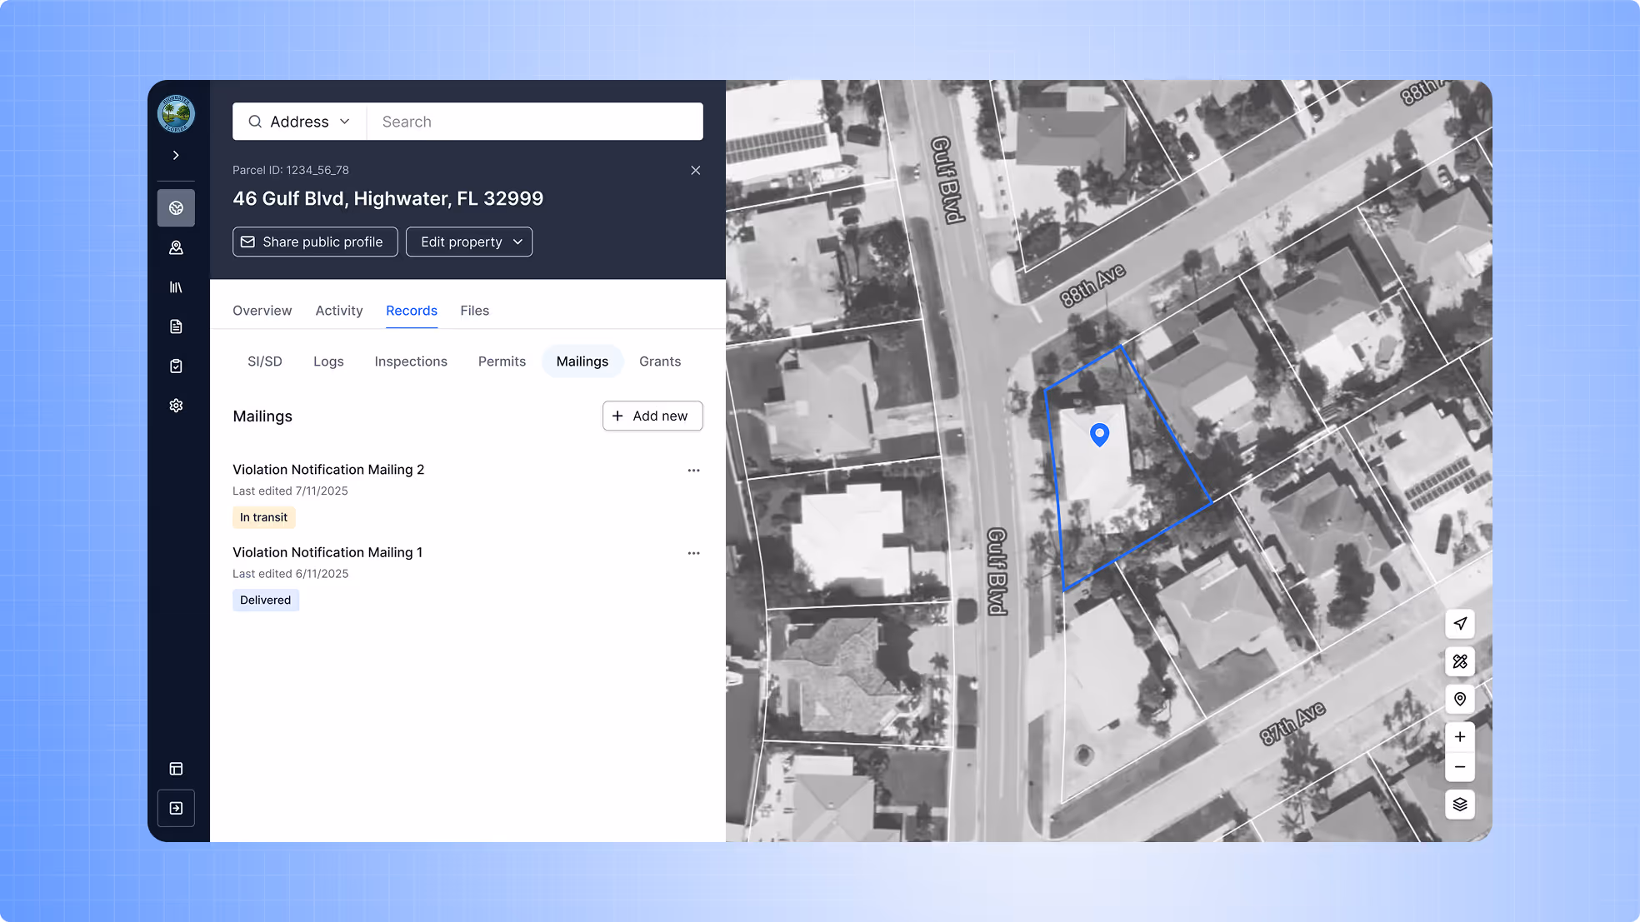This screenshot has width=1640, height=922.
Task: Expand the Edit property dropdown
Action: click(x=469, y=242)
